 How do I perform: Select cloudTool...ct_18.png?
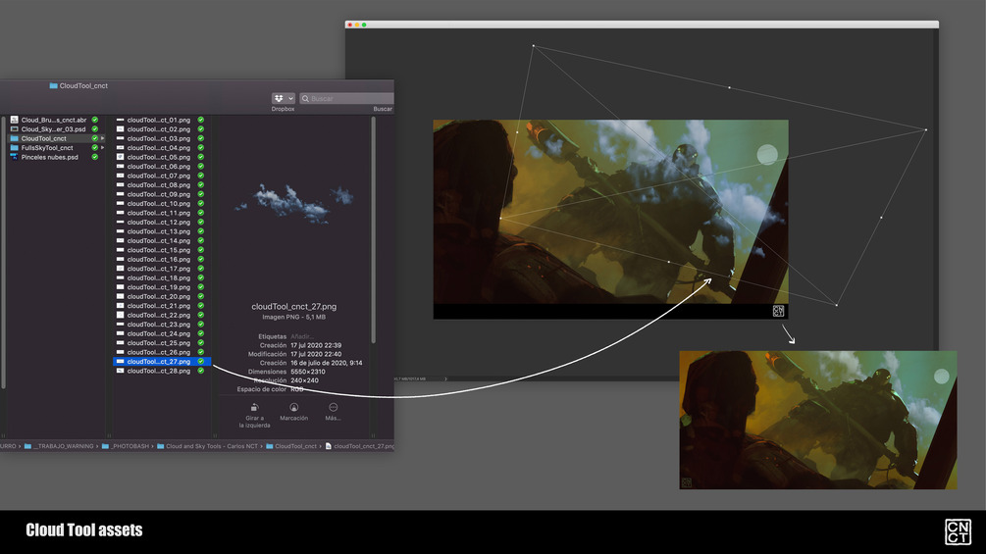coord(162,277)
